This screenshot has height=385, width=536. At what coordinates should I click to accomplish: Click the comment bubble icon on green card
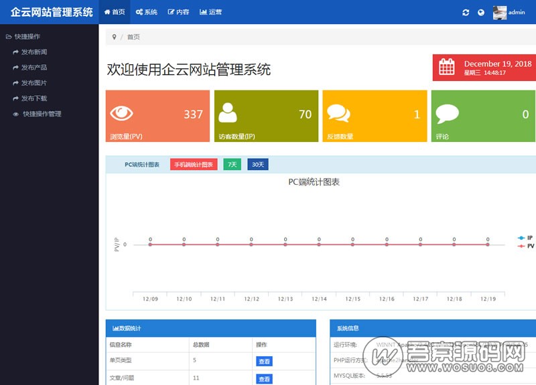447,114
